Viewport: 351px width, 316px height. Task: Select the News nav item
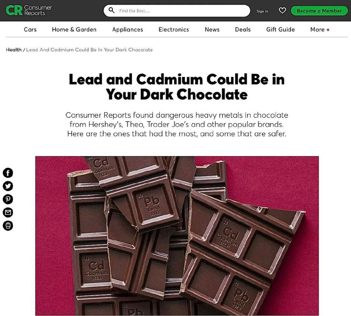pyautogui.click(x=212, y=30)
